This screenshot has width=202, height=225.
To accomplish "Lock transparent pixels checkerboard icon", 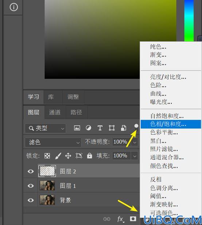I will tap(47, 156).
